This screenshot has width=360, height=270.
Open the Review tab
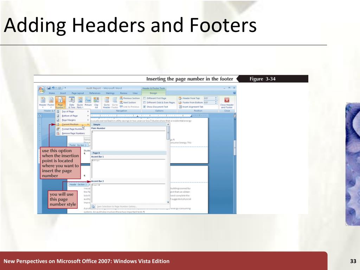(x=124, y=93)
